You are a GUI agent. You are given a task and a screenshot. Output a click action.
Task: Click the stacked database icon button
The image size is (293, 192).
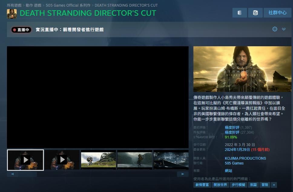[x=255, y=13]
